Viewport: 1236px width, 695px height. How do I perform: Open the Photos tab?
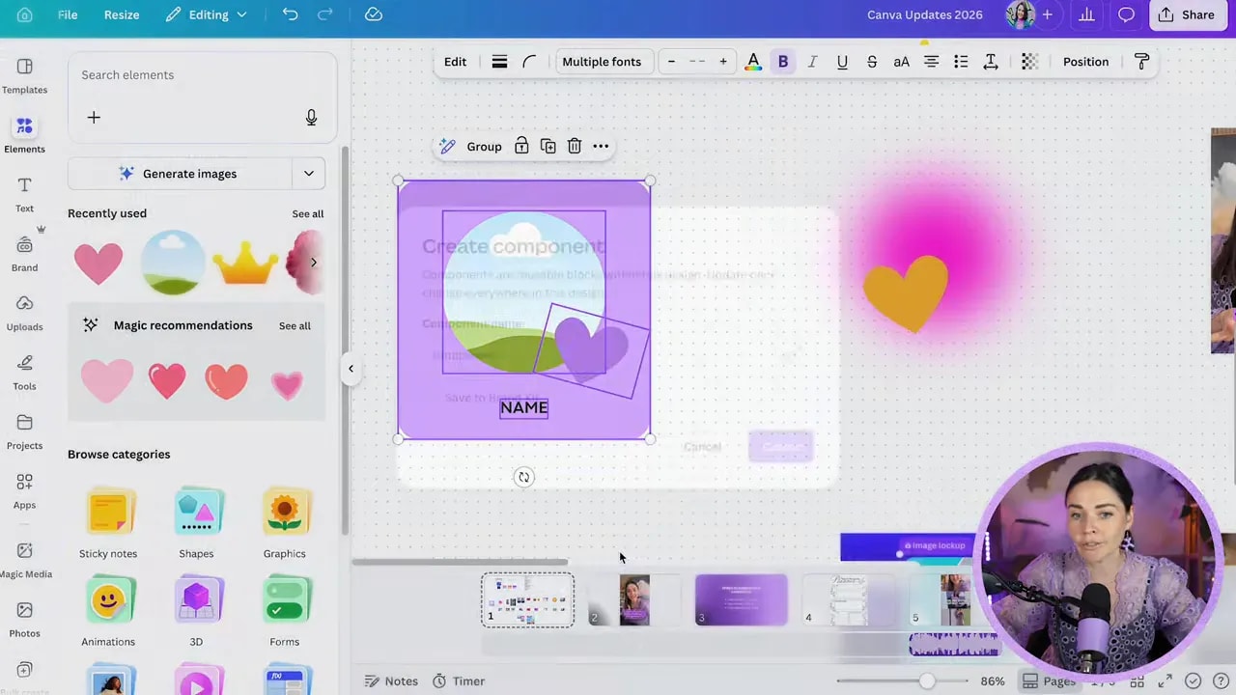click(x=24, y=619)
